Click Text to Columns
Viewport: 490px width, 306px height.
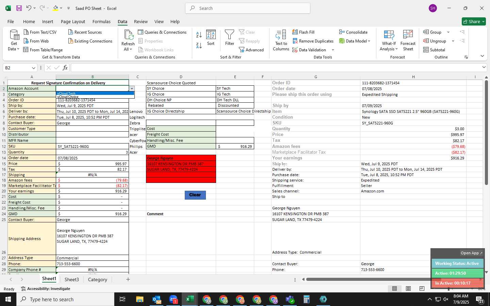pos(281,40)
